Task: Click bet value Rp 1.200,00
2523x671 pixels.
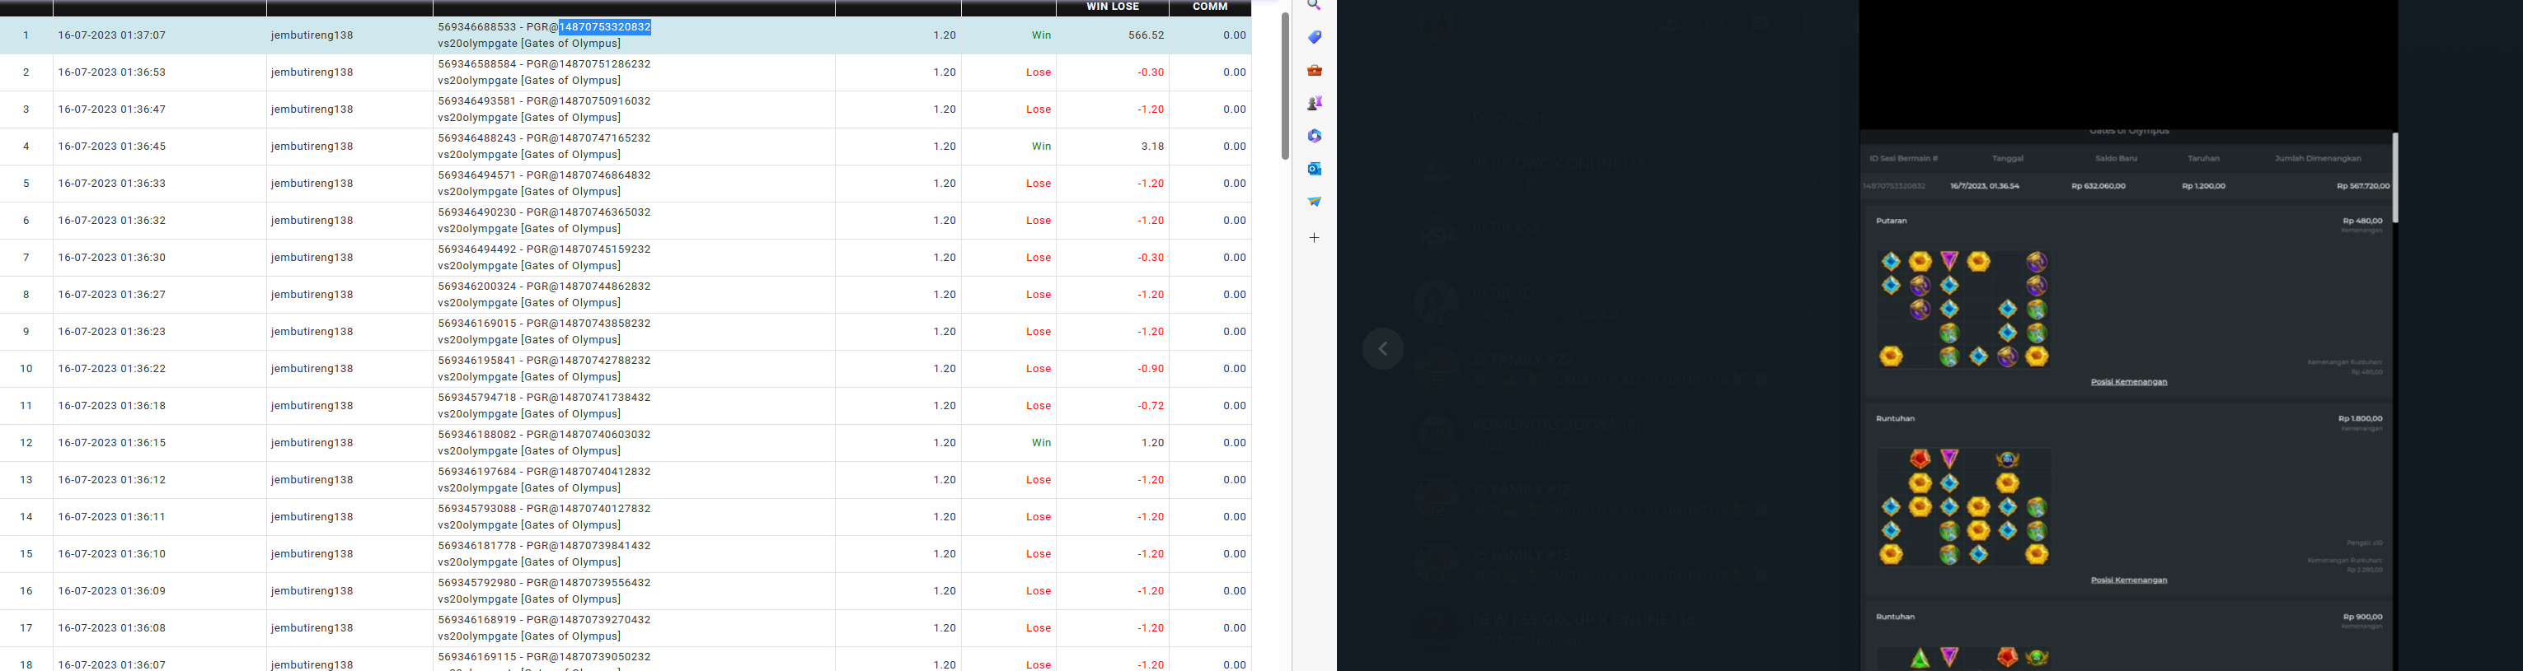Action: pos(2204,186)
